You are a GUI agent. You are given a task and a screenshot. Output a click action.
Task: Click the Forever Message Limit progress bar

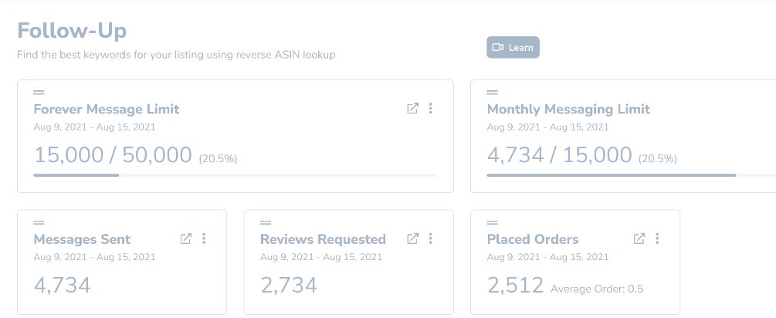pyautogui.click(x=235, y=175)
